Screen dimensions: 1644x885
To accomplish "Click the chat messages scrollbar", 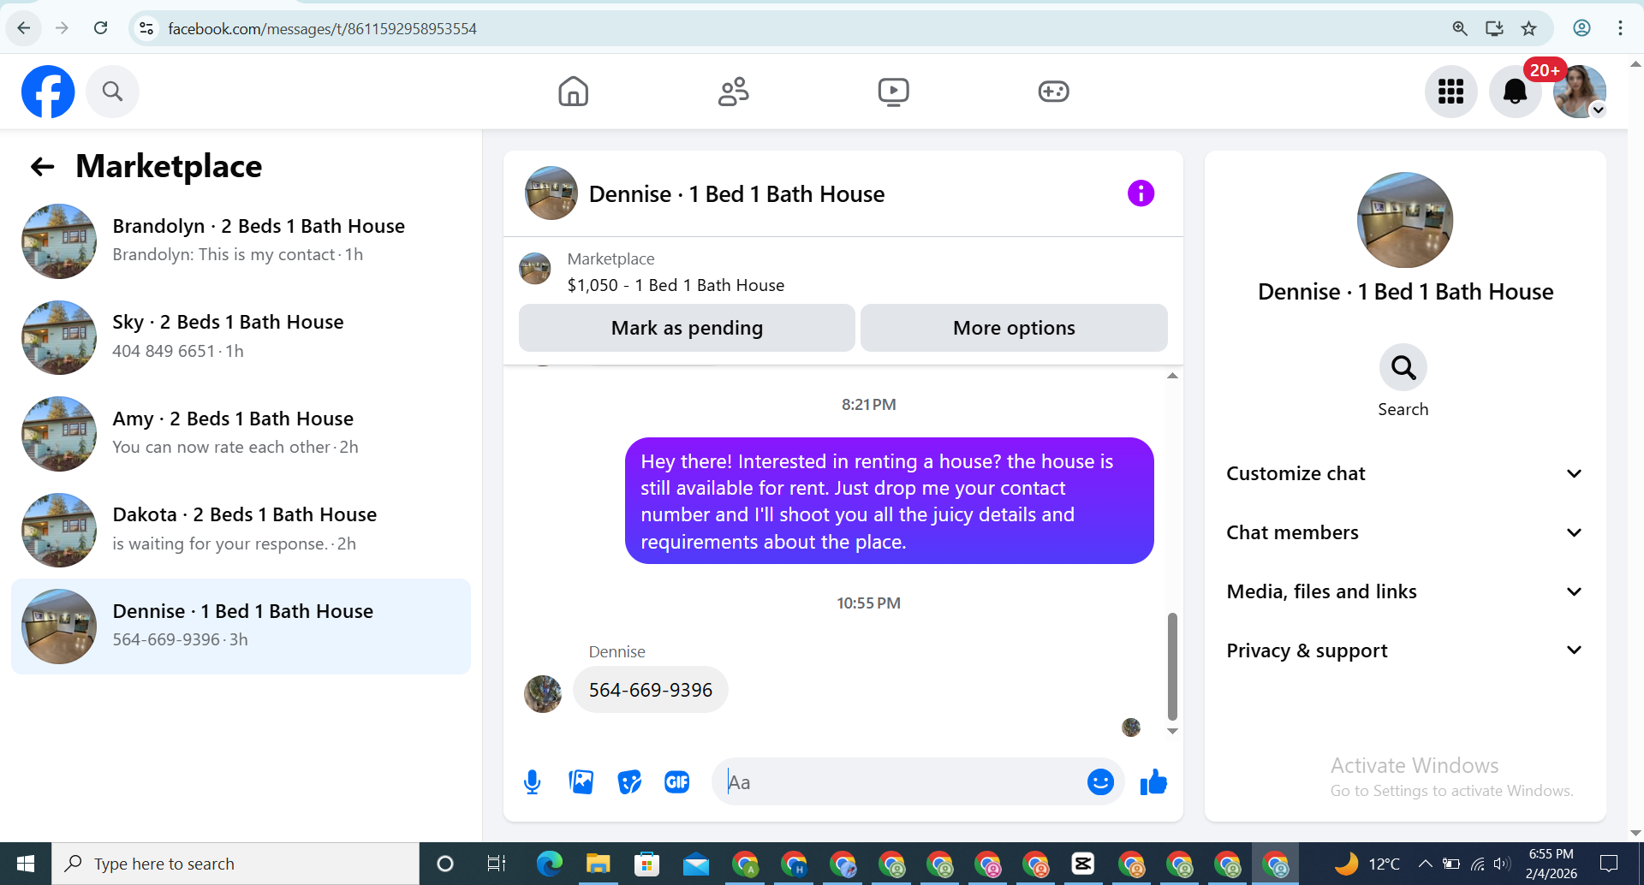I will (x=1172, y=667).
